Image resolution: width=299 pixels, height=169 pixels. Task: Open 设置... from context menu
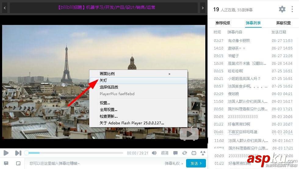click(139, 103)
